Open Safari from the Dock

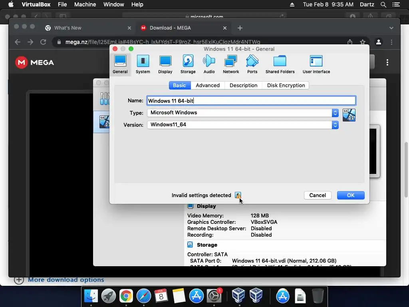144,296
